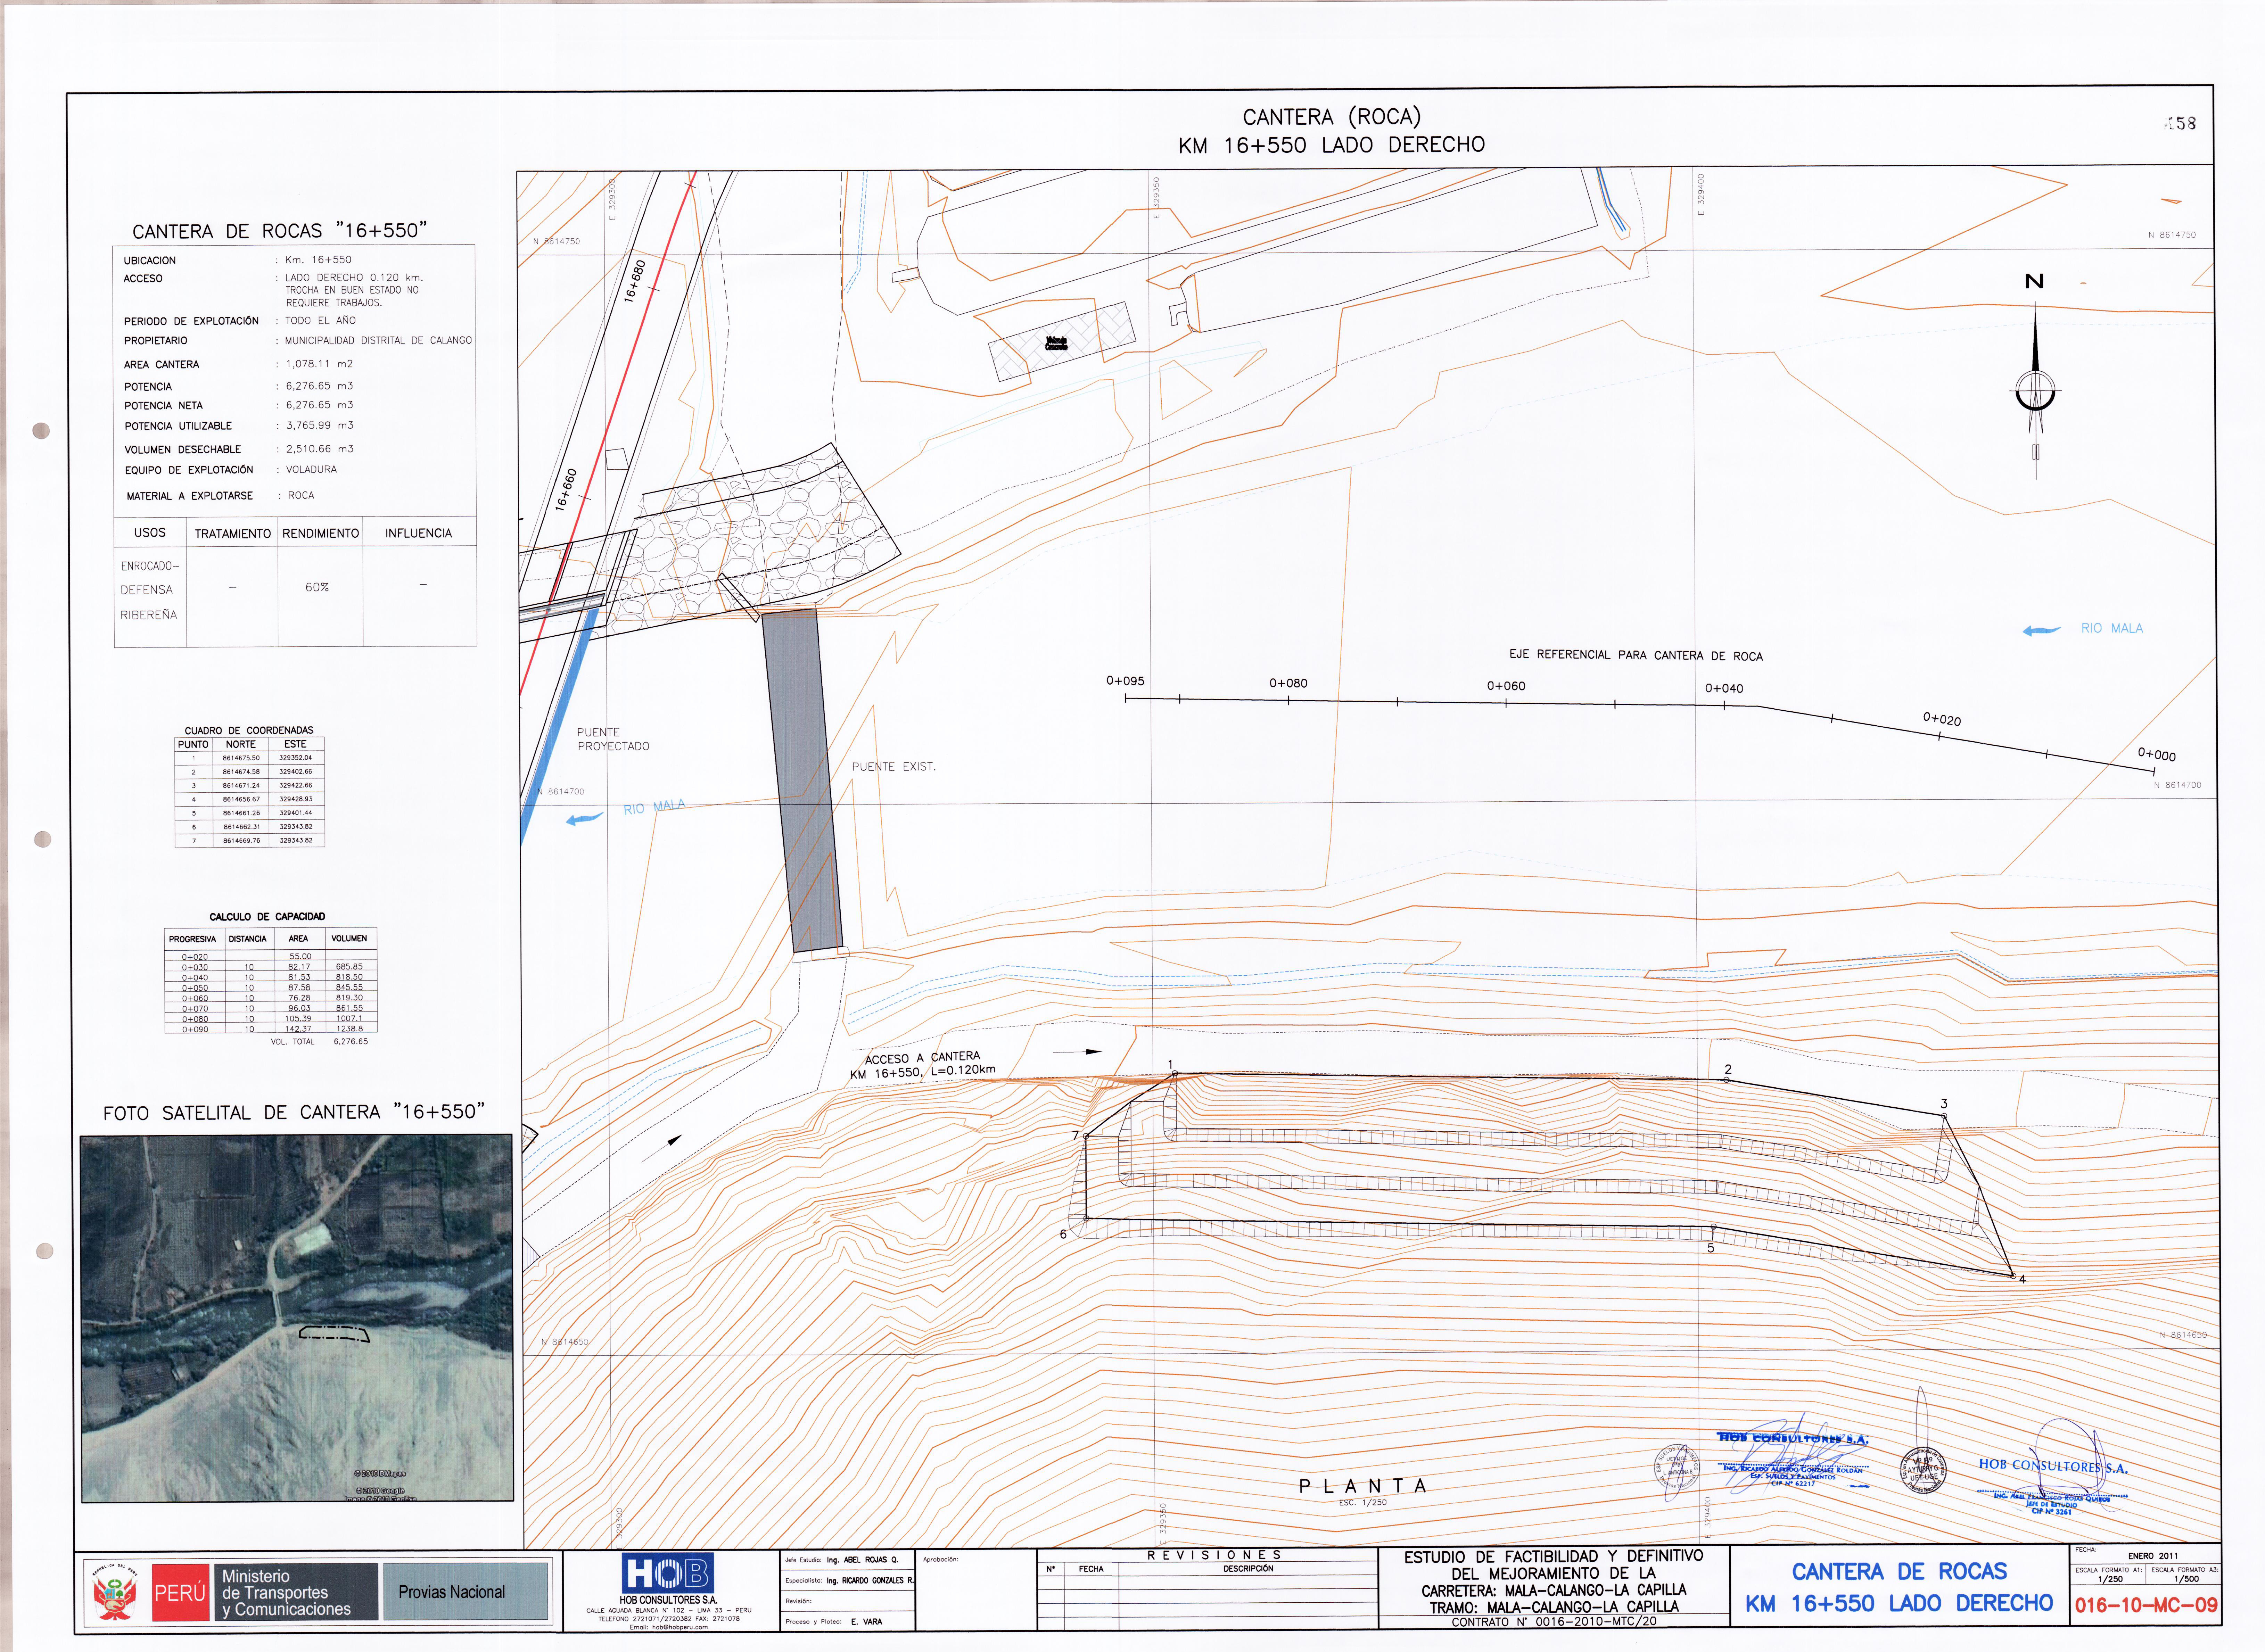
Task: Click the "REVISIONES" table heading
Action: [x=1214, y=1555]
